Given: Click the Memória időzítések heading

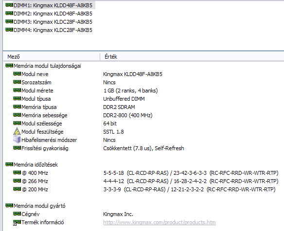Looking at the screenshot, I should (x=35, y=165).
